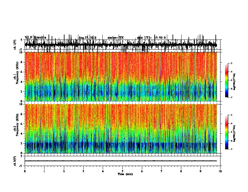Click the ch.1 colorbar label log(PSD)(V²/Hz)
Screen dimensions: 248x192
[234, 82]
